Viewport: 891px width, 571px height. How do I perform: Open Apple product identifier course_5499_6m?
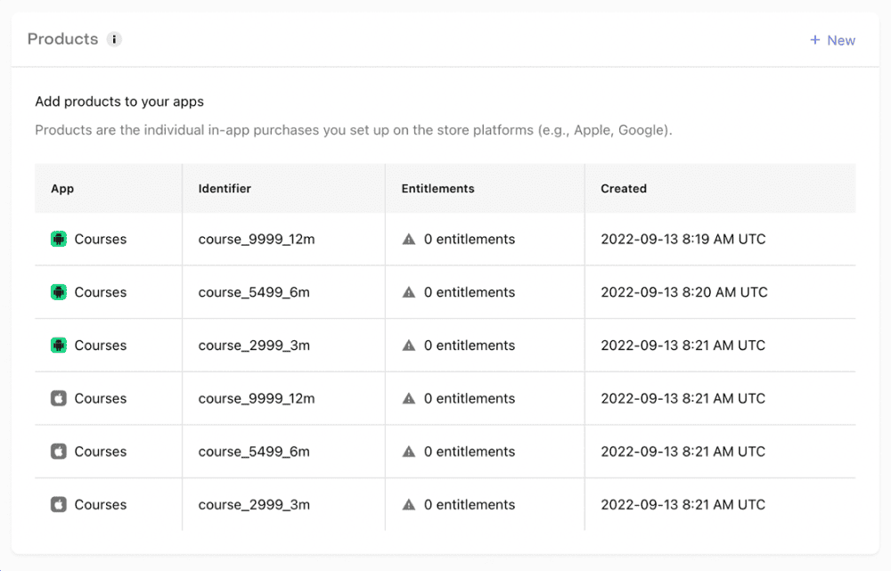(254, 452)
